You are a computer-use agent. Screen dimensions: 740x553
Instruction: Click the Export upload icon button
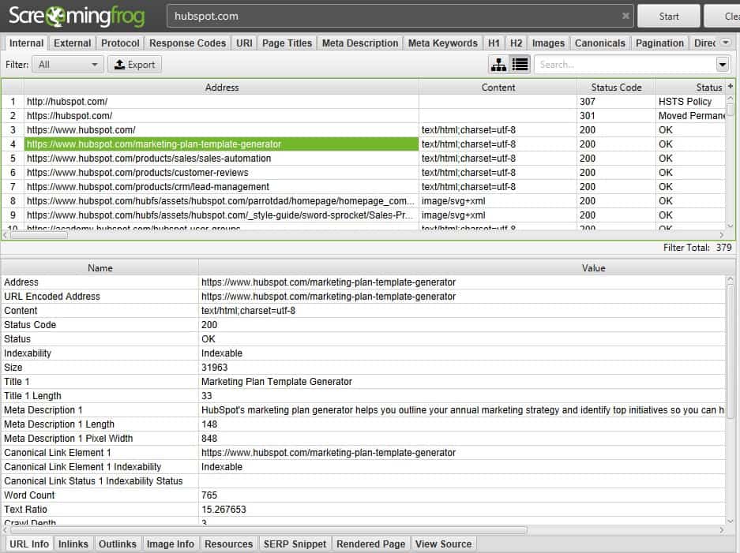[134, 65]
